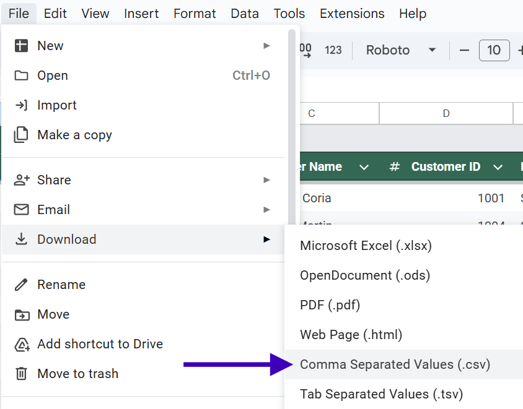The image size is (523, 409).
Task: Select column C header
Action: (339, 114)
